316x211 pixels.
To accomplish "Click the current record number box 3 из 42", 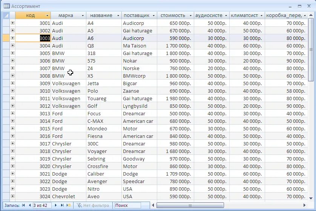I will coord(42,205).
